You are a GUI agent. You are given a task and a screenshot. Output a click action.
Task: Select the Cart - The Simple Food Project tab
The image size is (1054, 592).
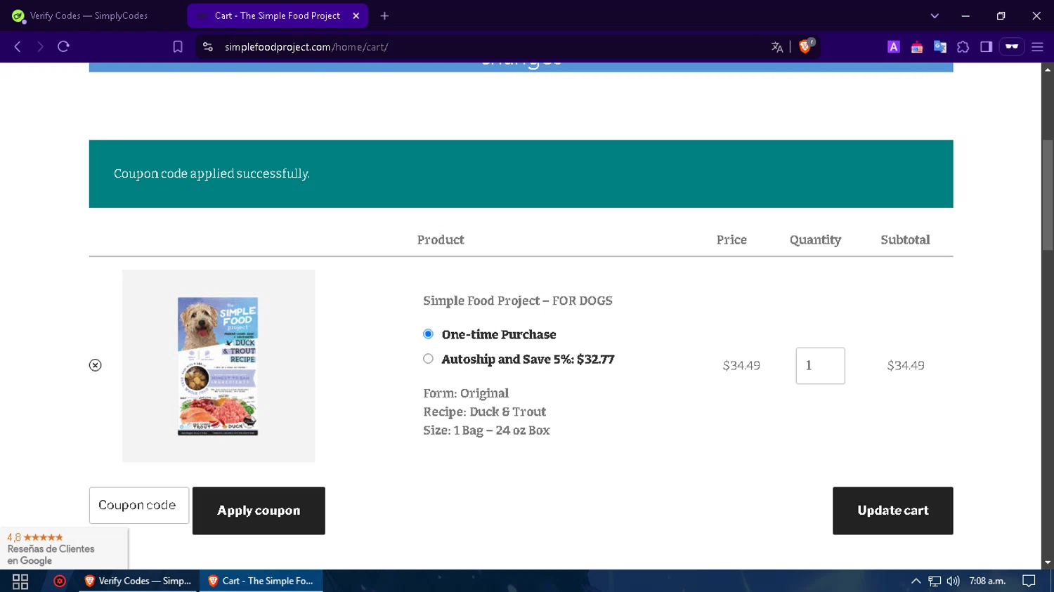click(277, 15)
